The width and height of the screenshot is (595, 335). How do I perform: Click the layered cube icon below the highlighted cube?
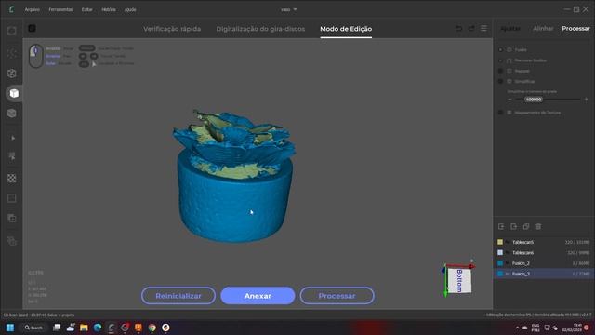point(12,114)
